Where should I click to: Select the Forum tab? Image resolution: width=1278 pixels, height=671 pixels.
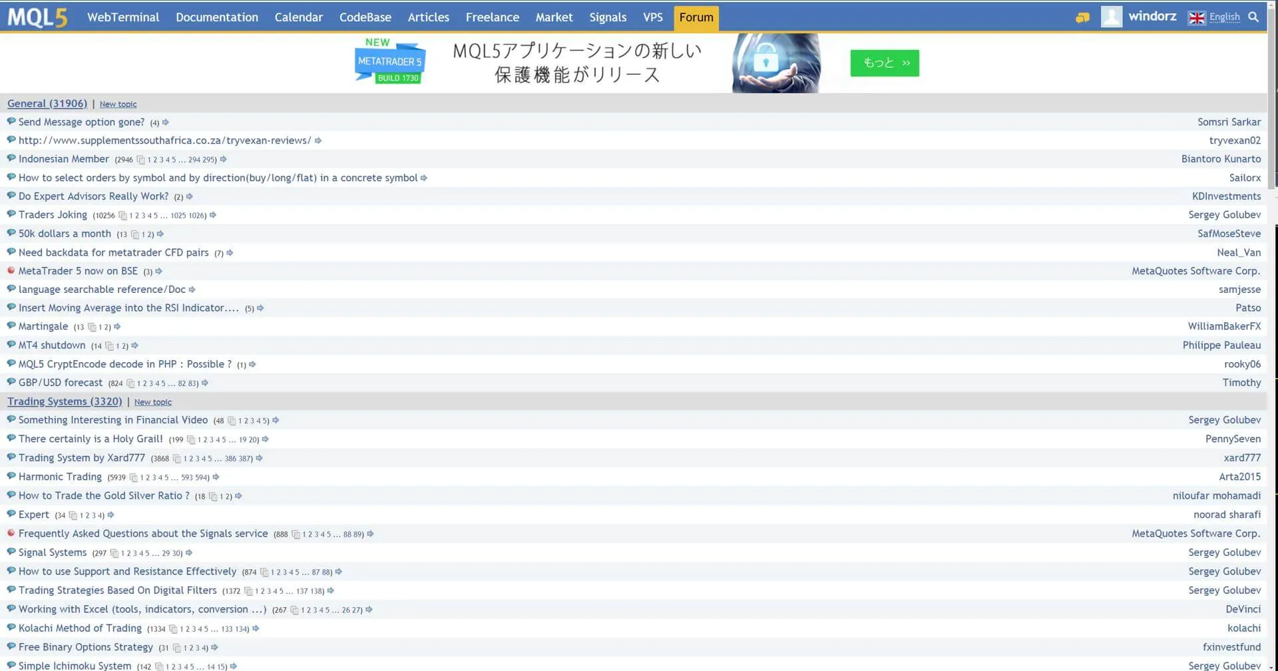pos(696,18)
